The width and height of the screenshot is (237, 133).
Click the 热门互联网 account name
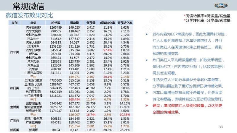[x=33, y=92]
